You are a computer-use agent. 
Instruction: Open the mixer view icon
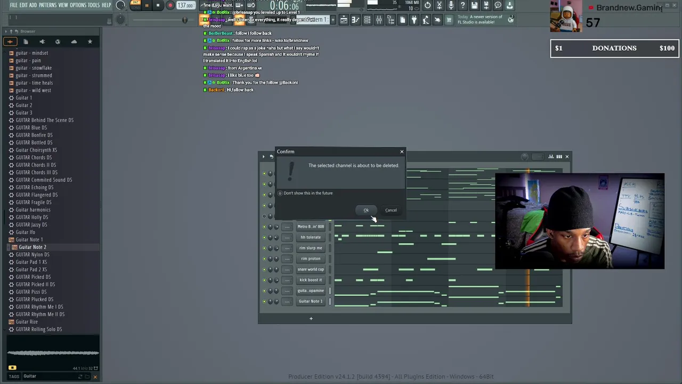379,20
